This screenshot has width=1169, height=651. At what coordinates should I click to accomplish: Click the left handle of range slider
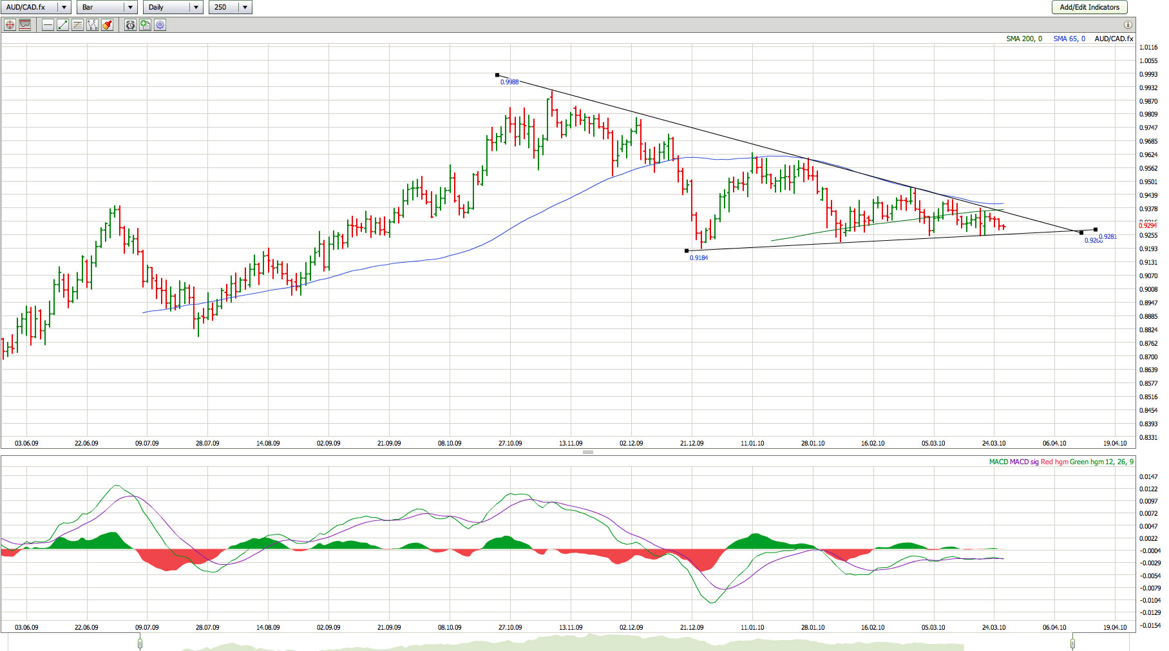click(x=140, y=643)
